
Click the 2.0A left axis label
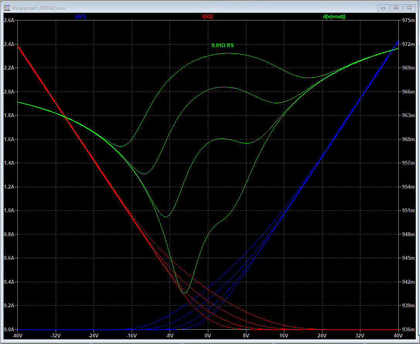pyautogui.click(x=9, y=92)
